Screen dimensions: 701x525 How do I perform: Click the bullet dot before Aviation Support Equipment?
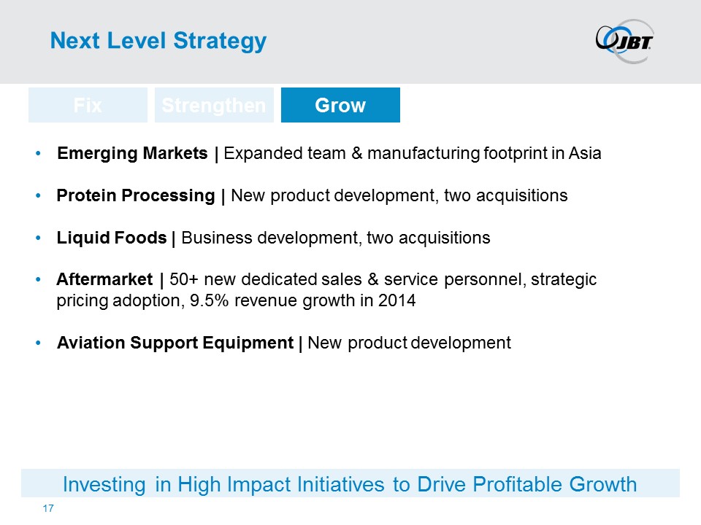[39, 343]
